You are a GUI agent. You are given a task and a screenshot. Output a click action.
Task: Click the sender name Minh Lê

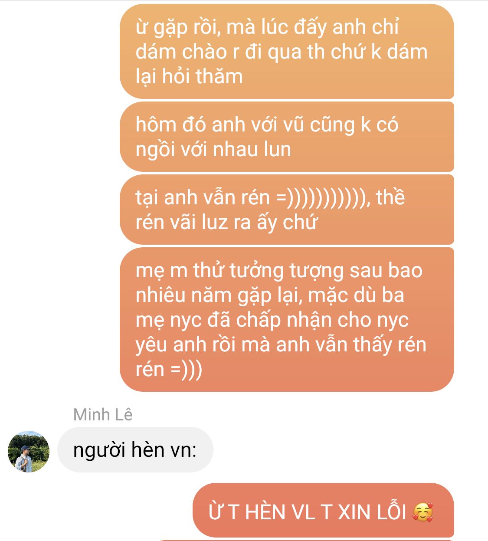pos(103,415)
